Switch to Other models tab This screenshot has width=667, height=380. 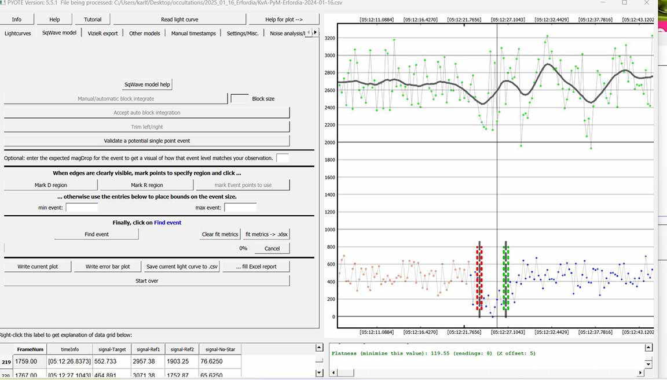point(145,33)
